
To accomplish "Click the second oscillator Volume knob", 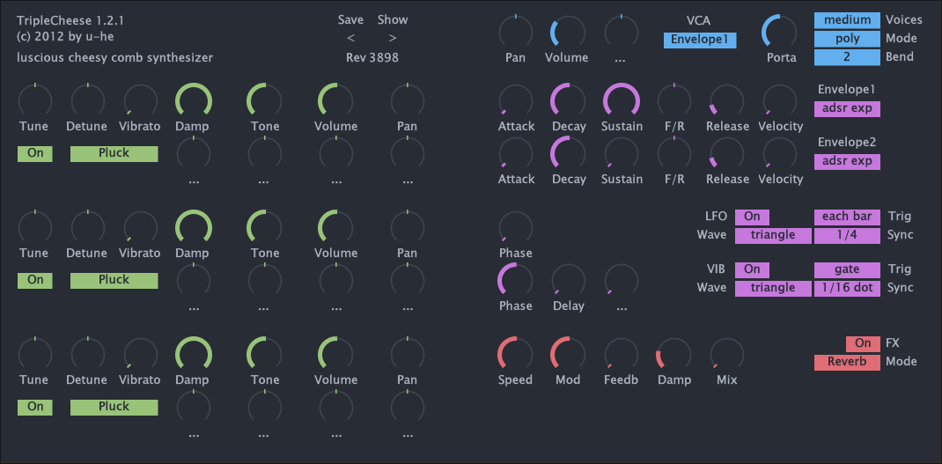I will tap(335, 226).
